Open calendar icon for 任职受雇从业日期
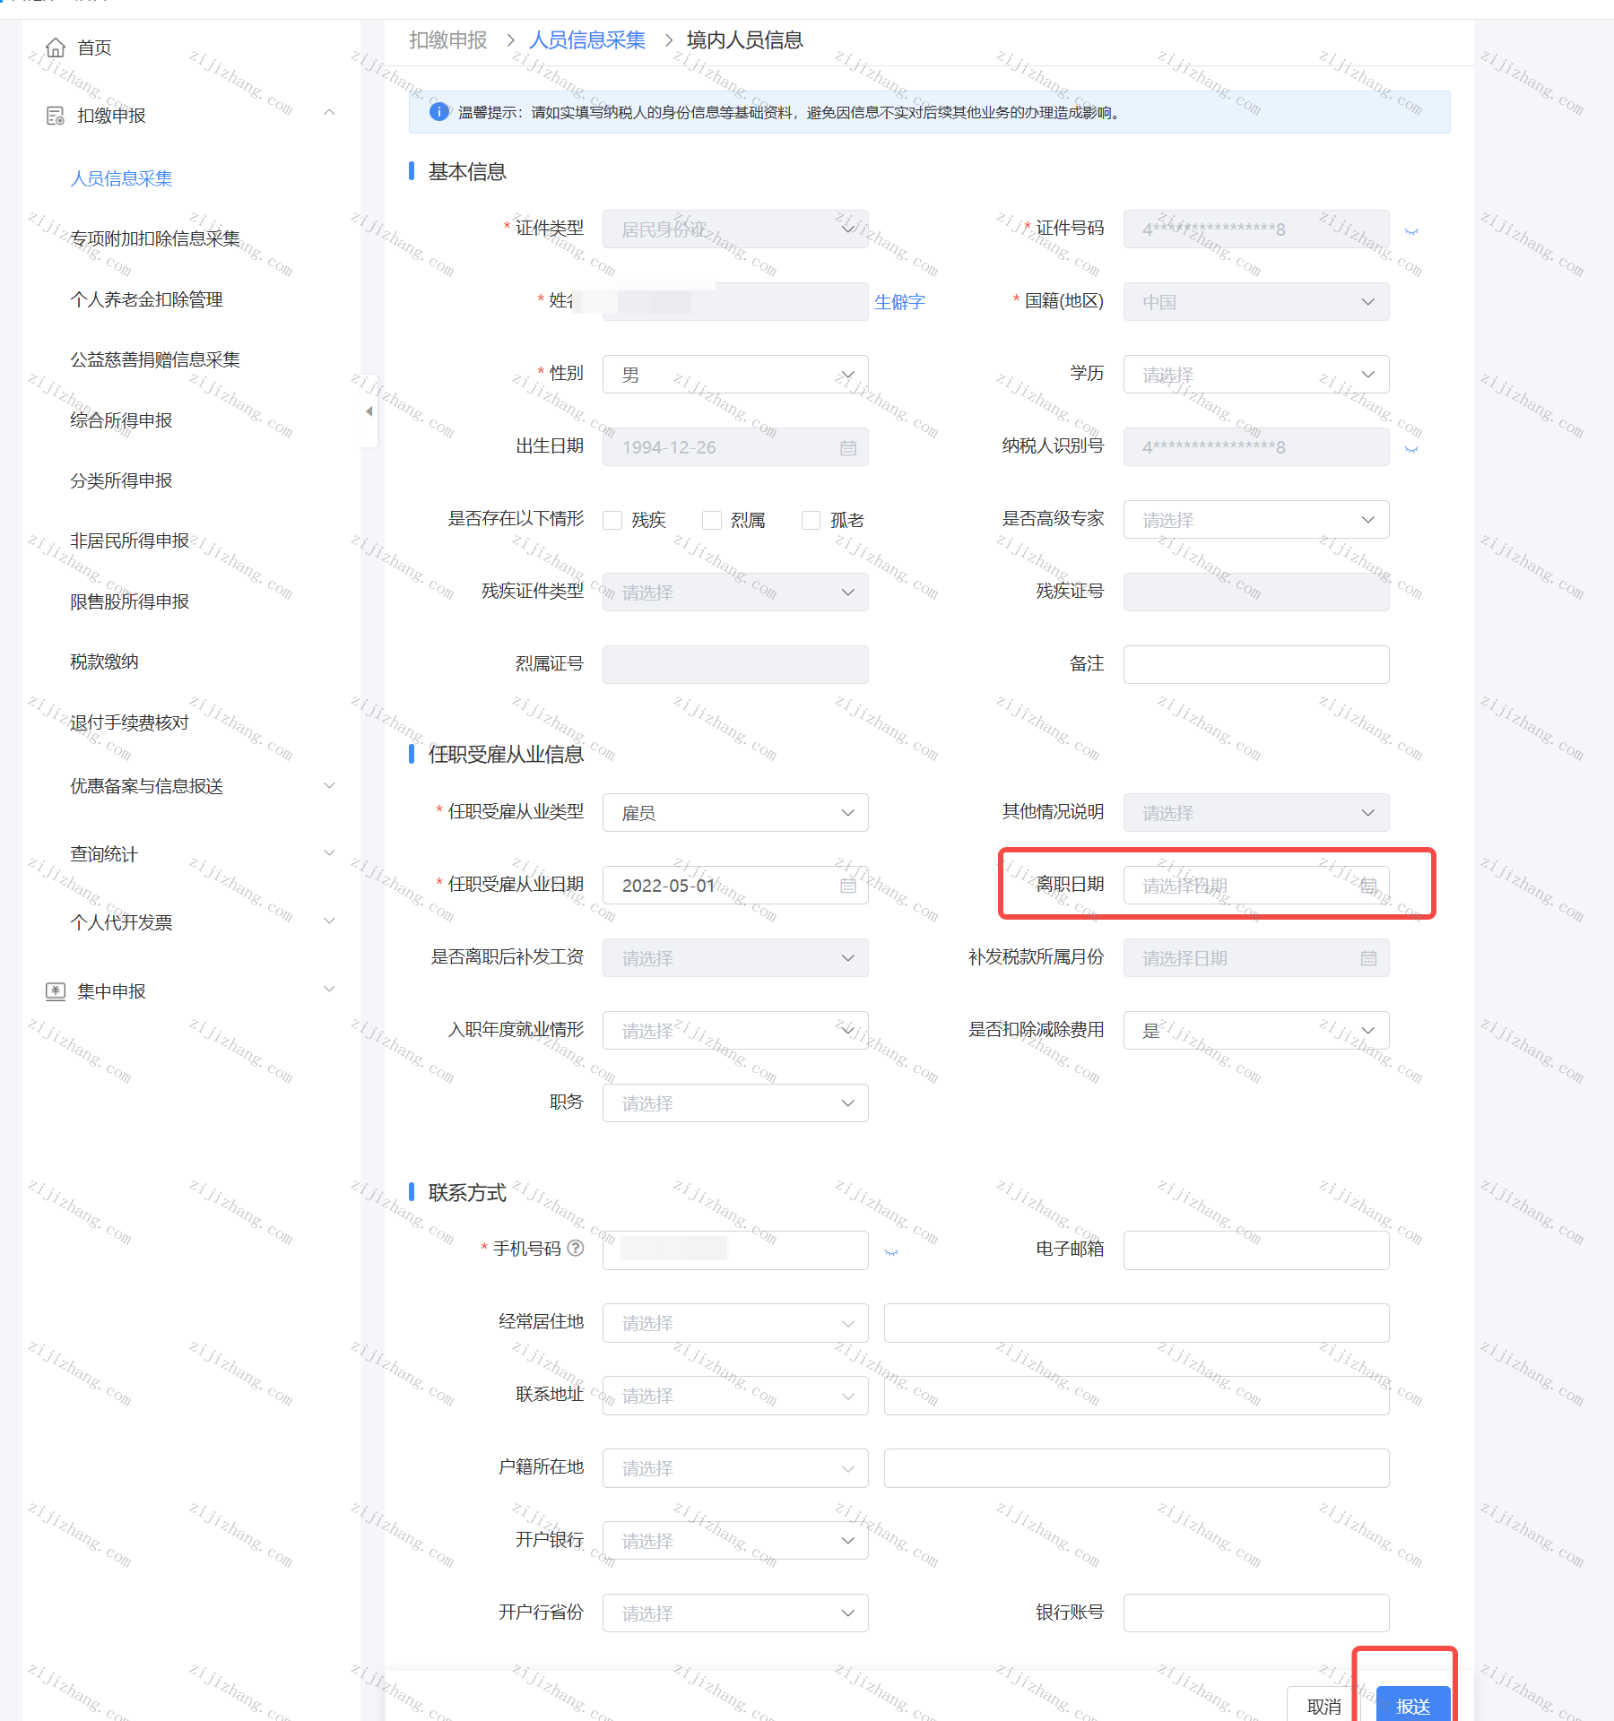 848,886
